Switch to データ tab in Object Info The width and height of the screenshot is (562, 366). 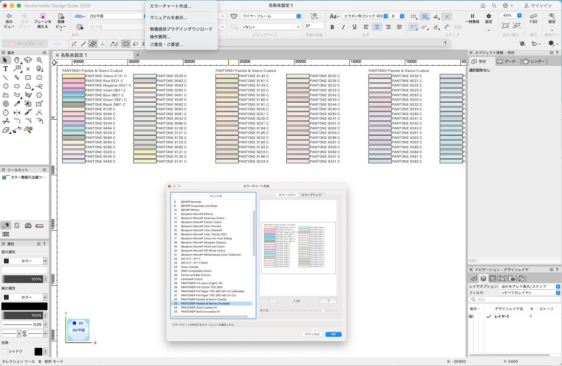tap(507, 61)
